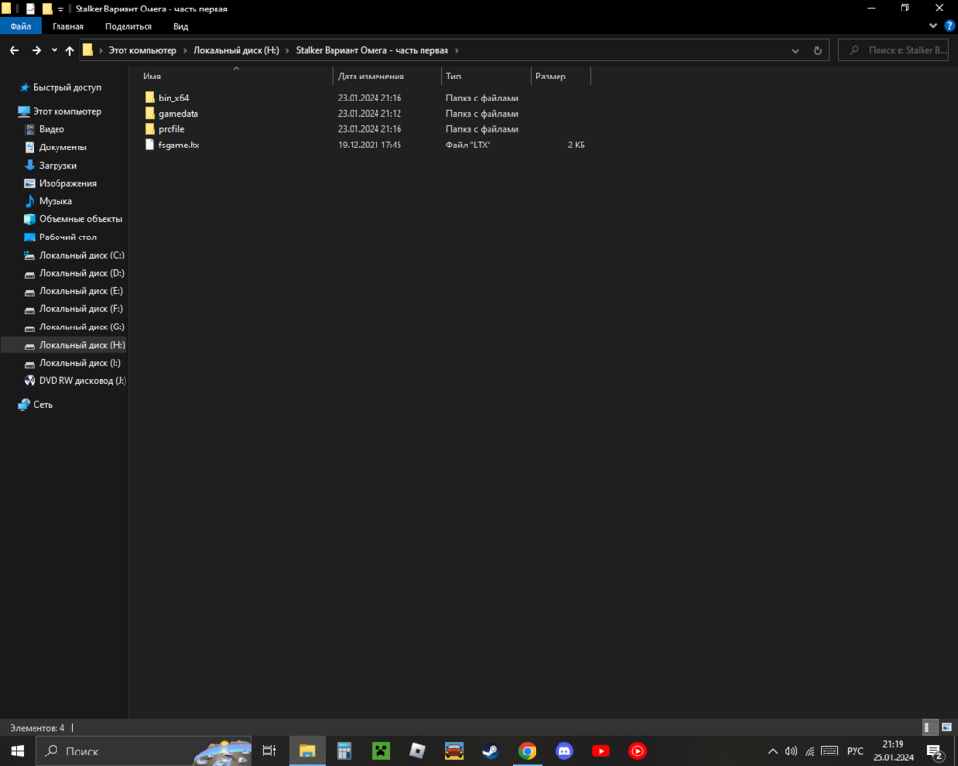Sort by Дата изменения column header
Screen dimensions: 958x766
371,76
